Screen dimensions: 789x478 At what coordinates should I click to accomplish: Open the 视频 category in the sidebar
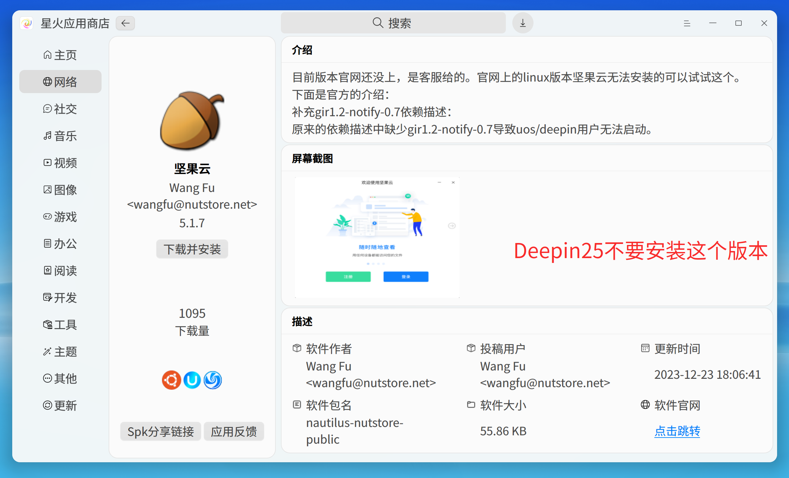point(47,163)
